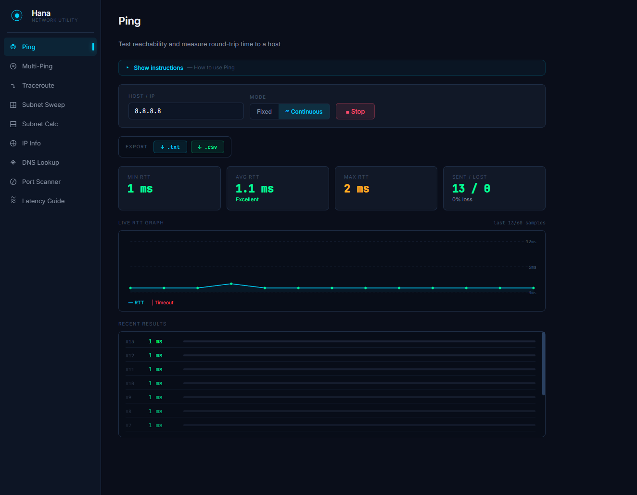Click the DNS Lookup diamond icon
637x495 pixels.
point(13,162)
